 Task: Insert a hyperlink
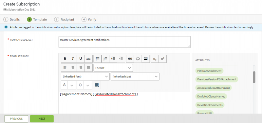pos(130,59)
